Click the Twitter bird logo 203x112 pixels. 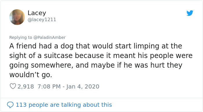point(190,13)
